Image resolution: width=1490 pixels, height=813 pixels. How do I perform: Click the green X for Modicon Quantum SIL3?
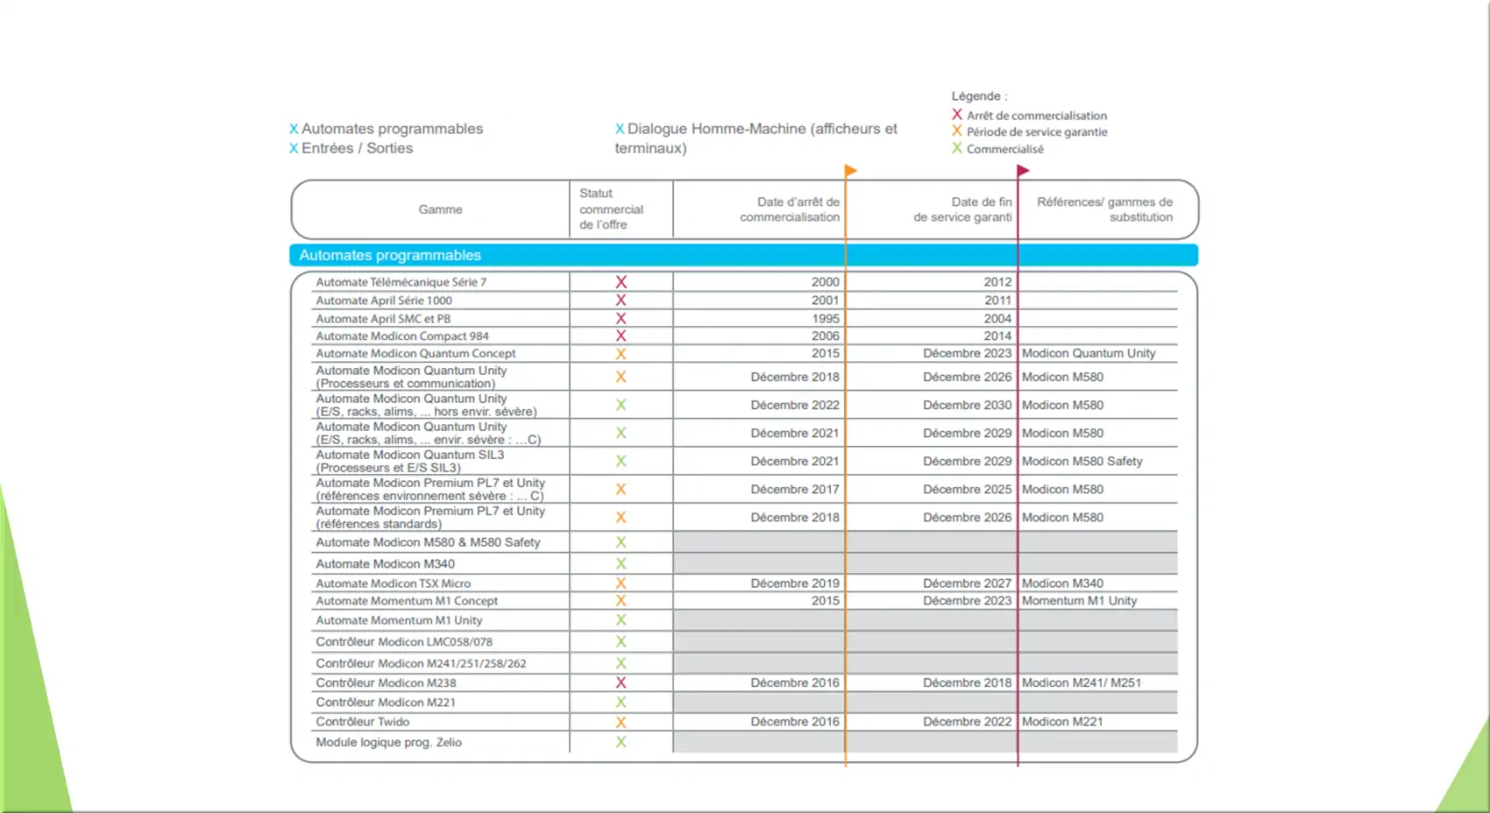pos(621,461)
